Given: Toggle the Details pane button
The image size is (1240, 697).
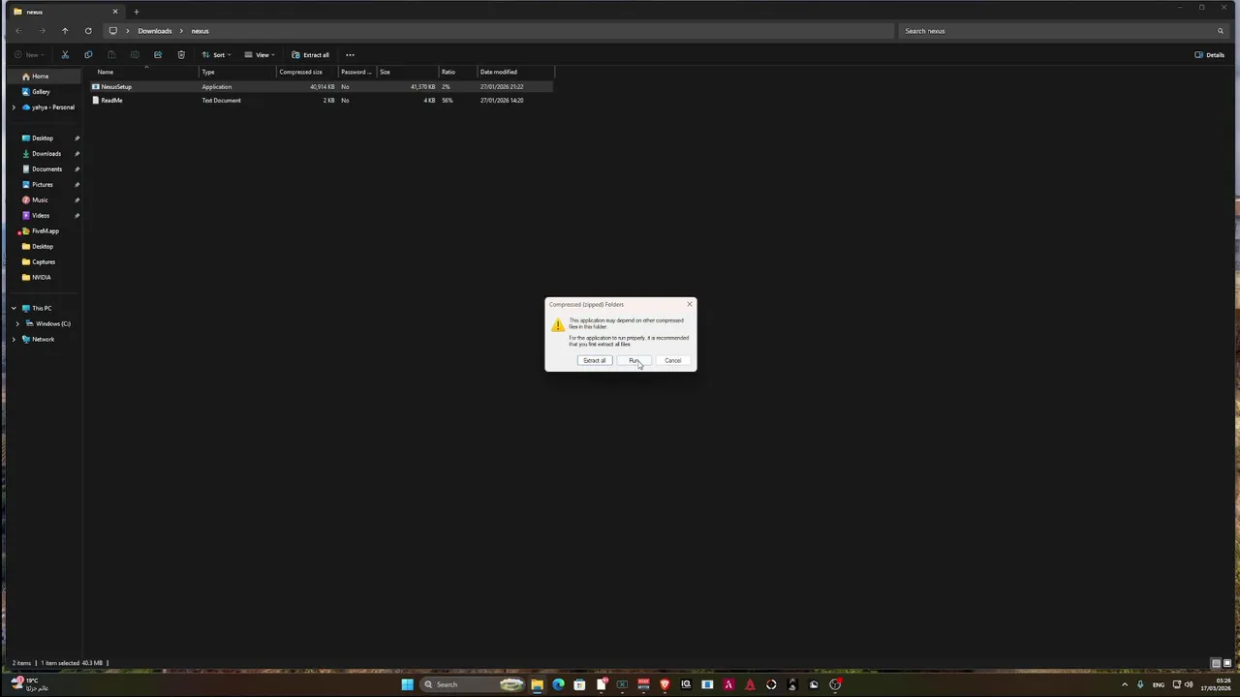Looking at the screenshot, I should [x=1210, y=54].
